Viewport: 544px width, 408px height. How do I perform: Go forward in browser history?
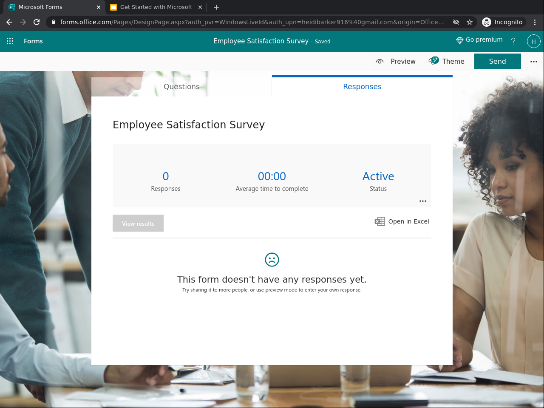23,22
